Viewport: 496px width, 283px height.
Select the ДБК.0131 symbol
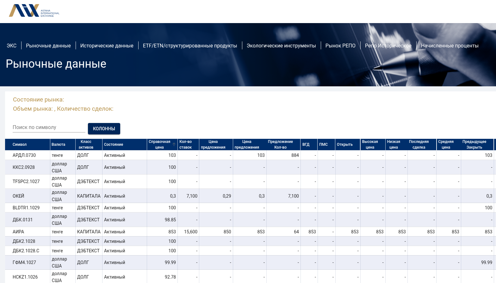click(x=23, y=220)
